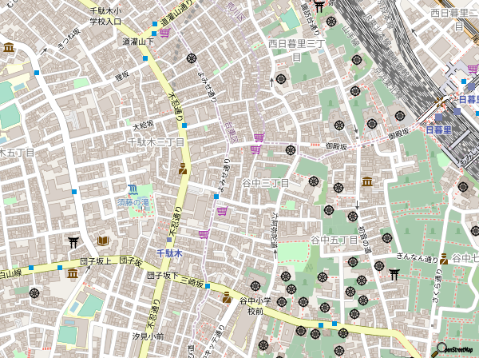The height and width of the screenshot is (358, 479).
Task: Click the museum icon below 団子坂上 label
Action: click(x=73, y=274)
